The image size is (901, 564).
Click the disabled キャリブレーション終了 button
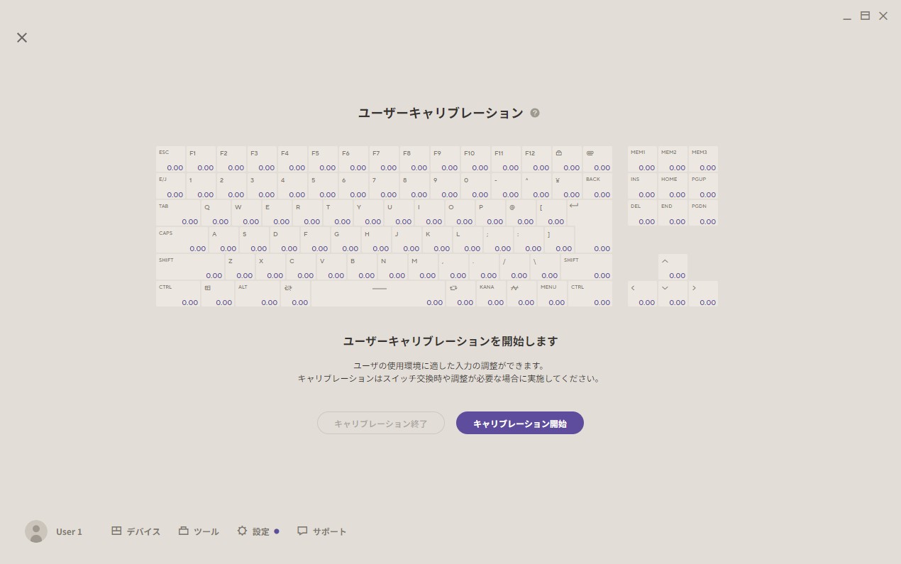point(381,423)
